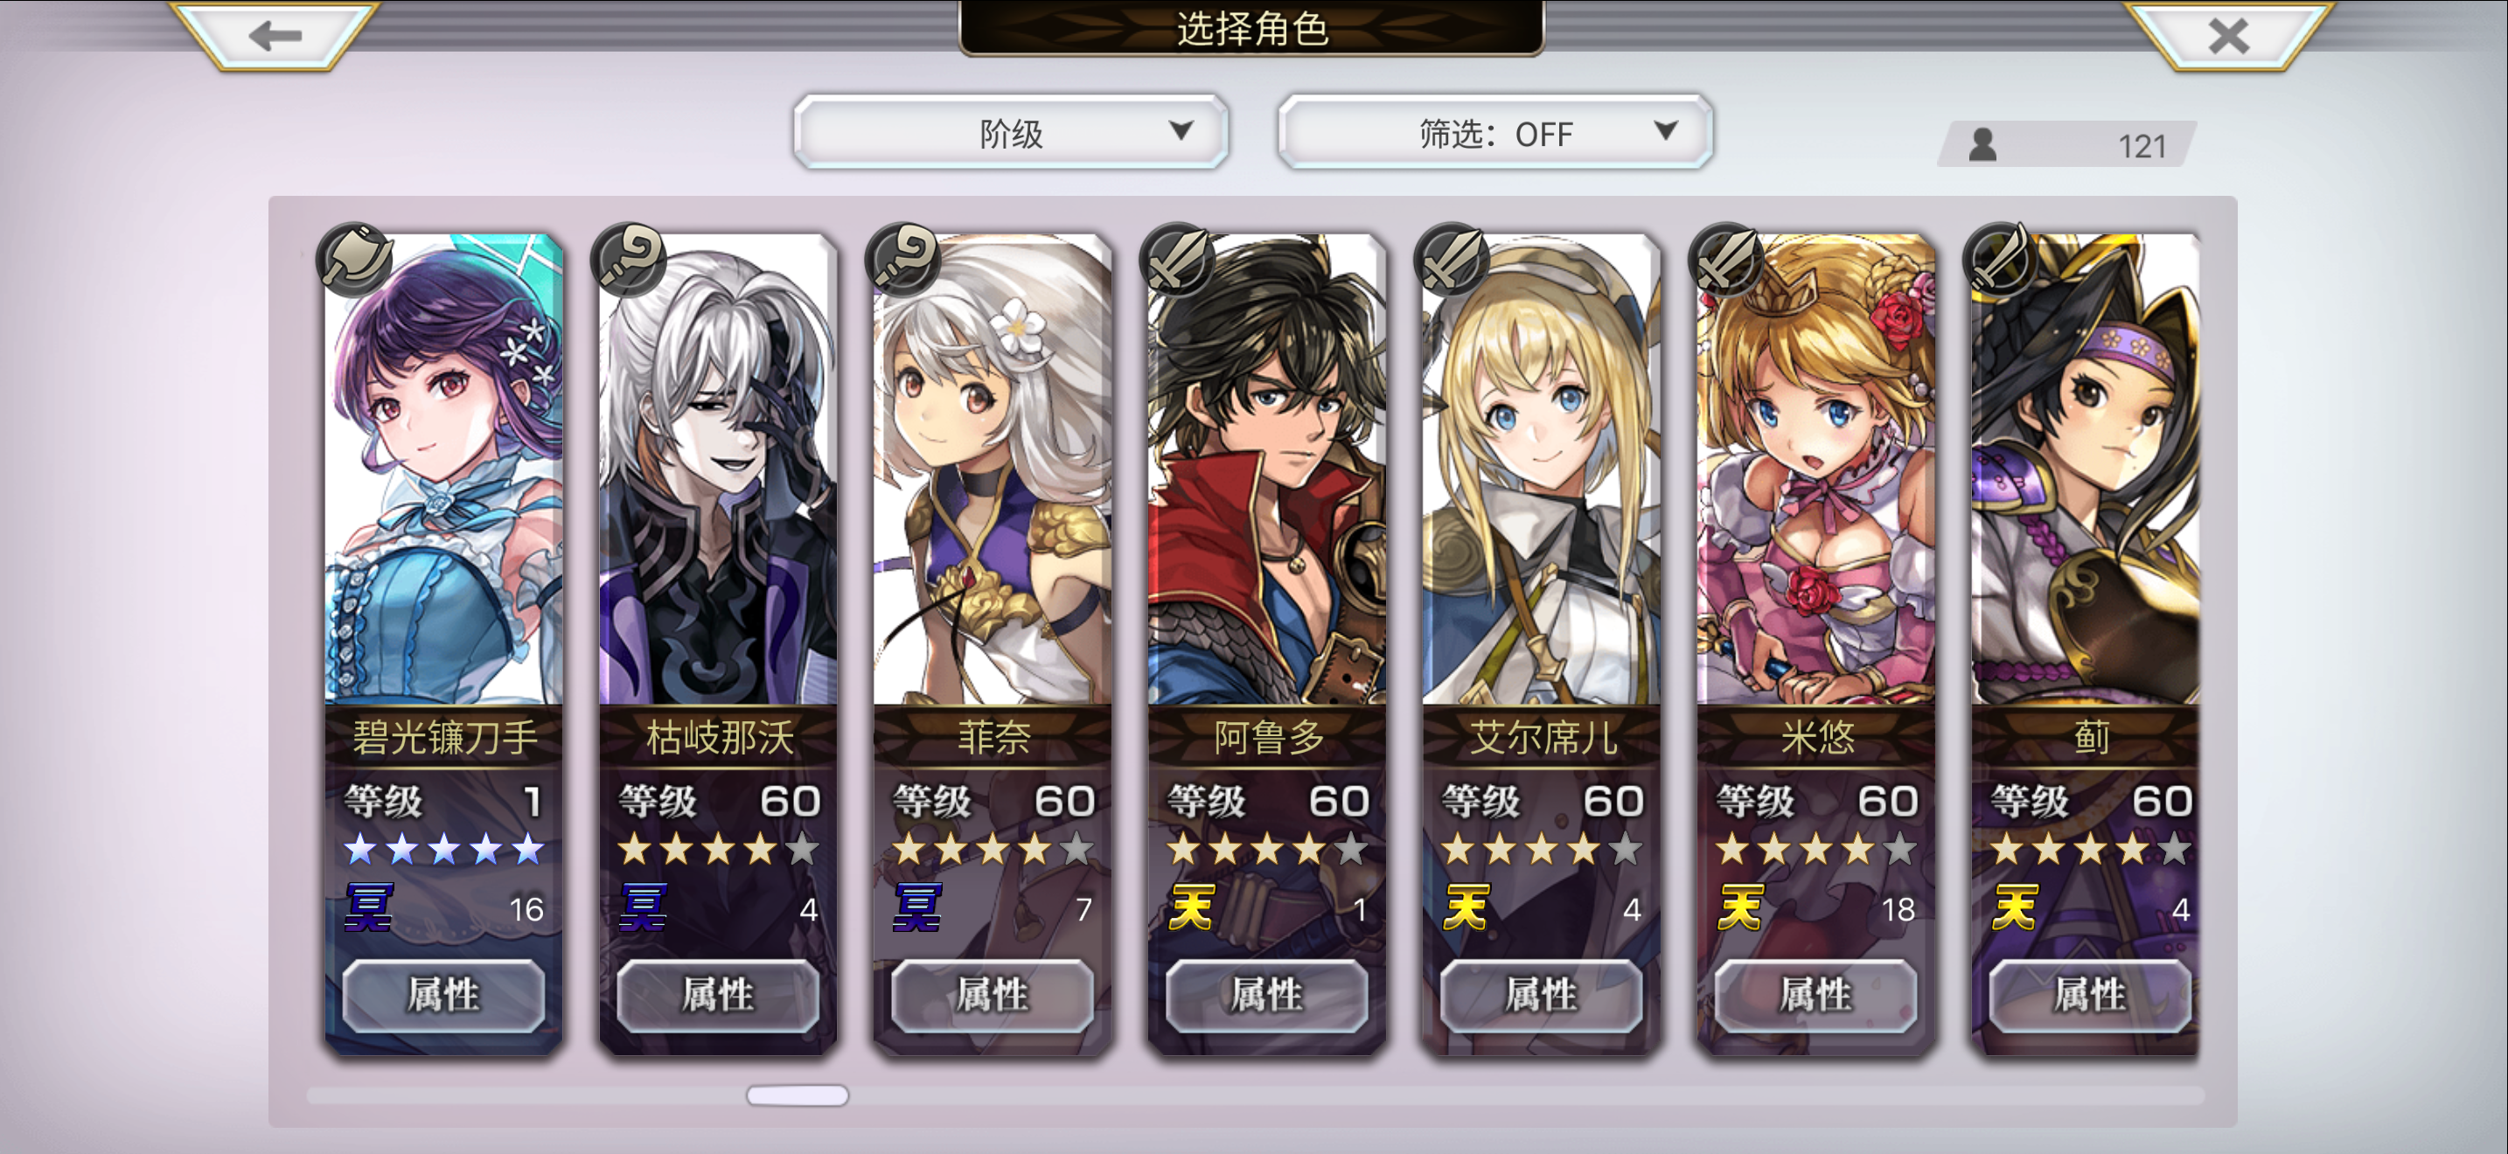Open 属性 for 碧光镰刀手
This screenshot has width=2508, height=1154.
(x=443, y=996)
